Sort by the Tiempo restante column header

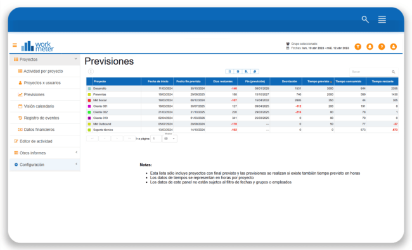tap(382, 82)
